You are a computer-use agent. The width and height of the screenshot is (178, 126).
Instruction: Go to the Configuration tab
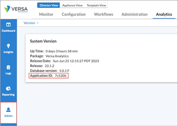pos(74,14)
